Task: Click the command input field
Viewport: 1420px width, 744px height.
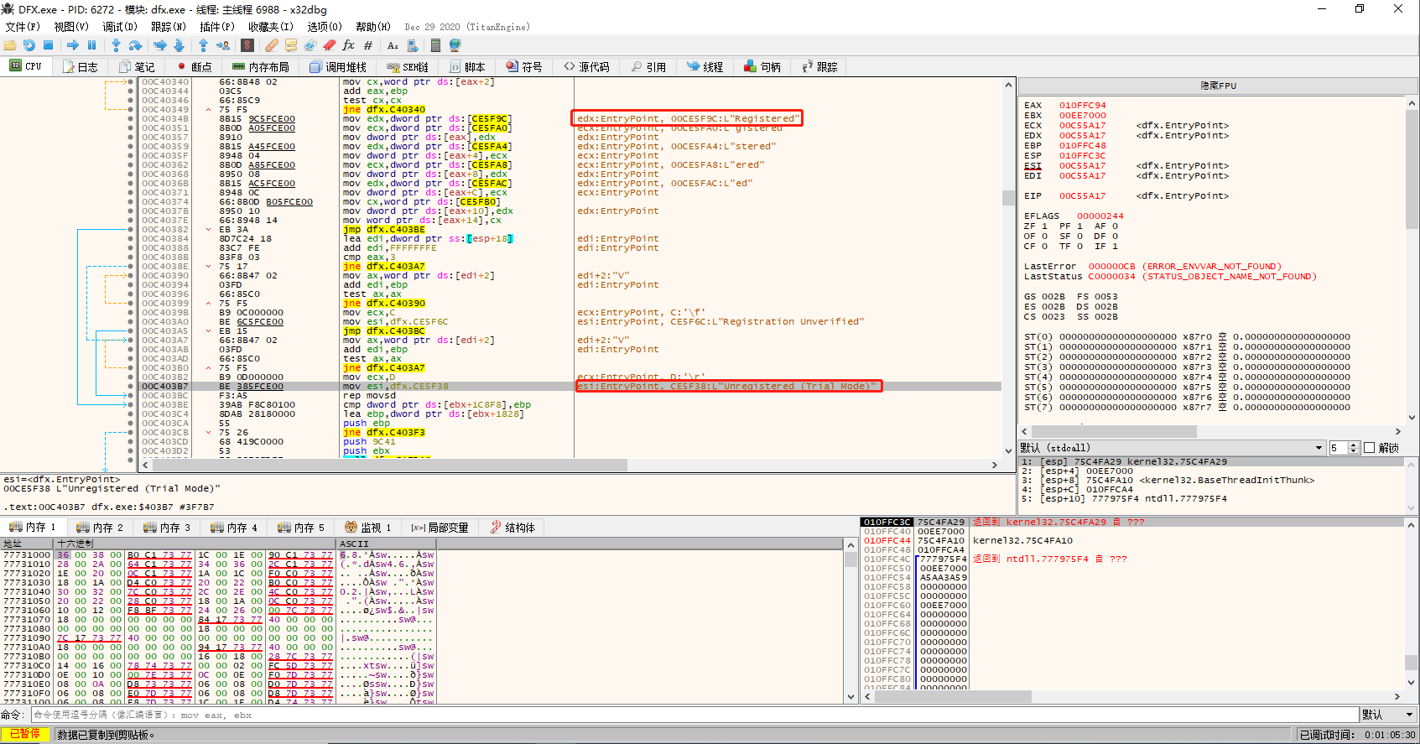Action: (671, 715)
